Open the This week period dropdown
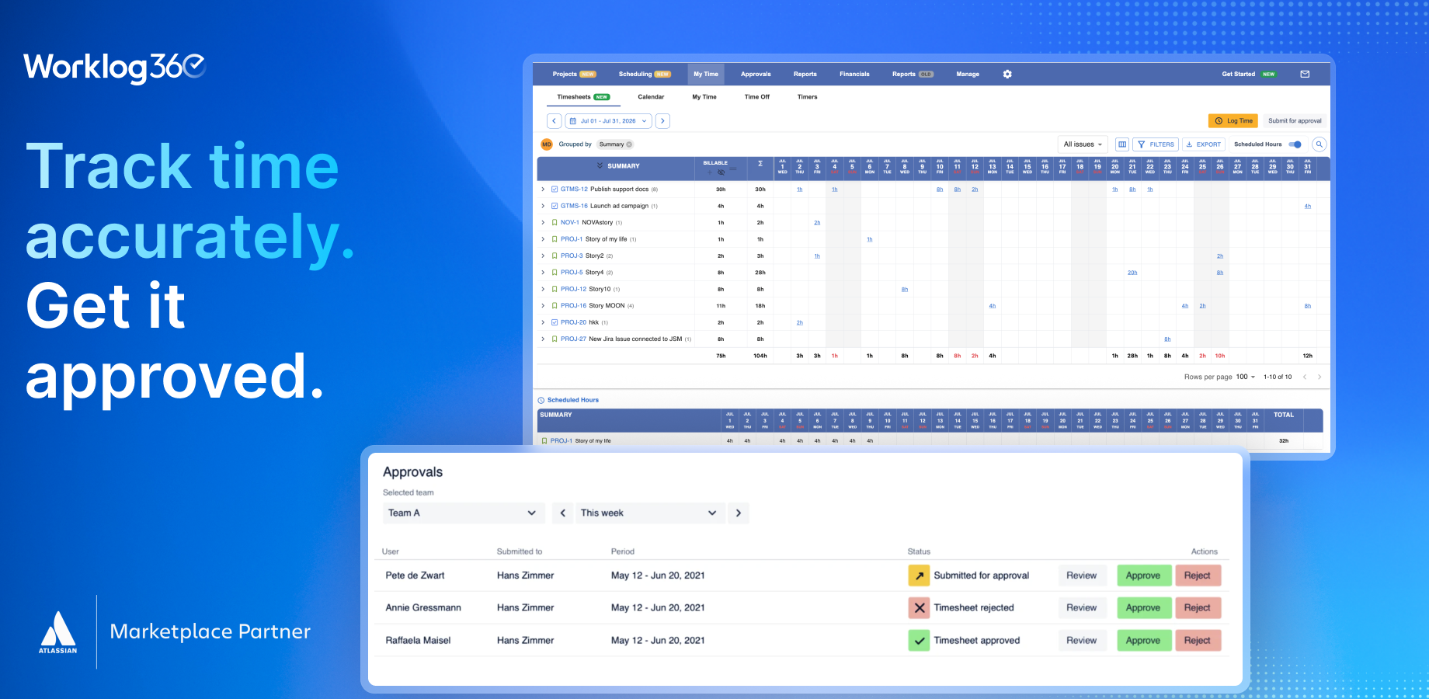1429x699 pixels. click(649, 513)
